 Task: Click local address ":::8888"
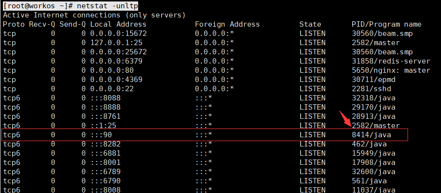click(106, 107)
